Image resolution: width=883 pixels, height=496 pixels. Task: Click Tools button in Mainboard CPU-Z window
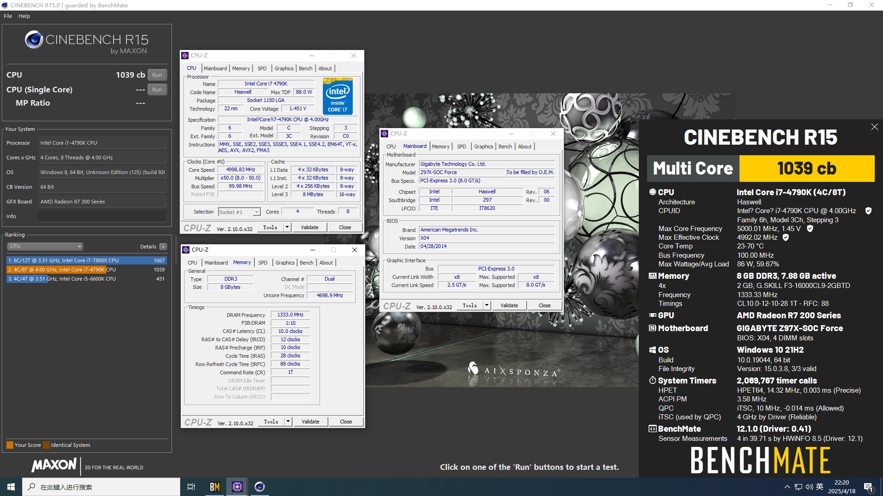point(470,305)
